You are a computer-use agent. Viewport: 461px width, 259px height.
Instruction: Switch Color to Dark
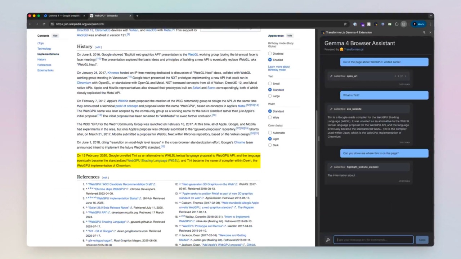270,145
